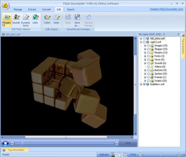Click the background color icon in status bar
The image size is (186, 157).
coord(113,155)
